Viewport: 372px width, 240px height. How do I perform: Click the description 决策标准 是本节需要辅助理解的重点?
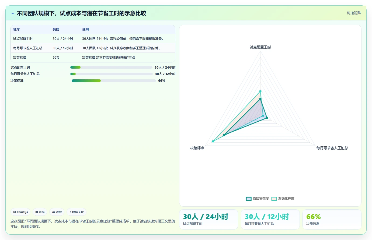(109, 58)
